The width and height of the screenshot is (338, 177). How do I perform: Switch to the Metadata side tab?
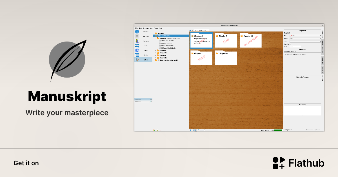(322, 69)
